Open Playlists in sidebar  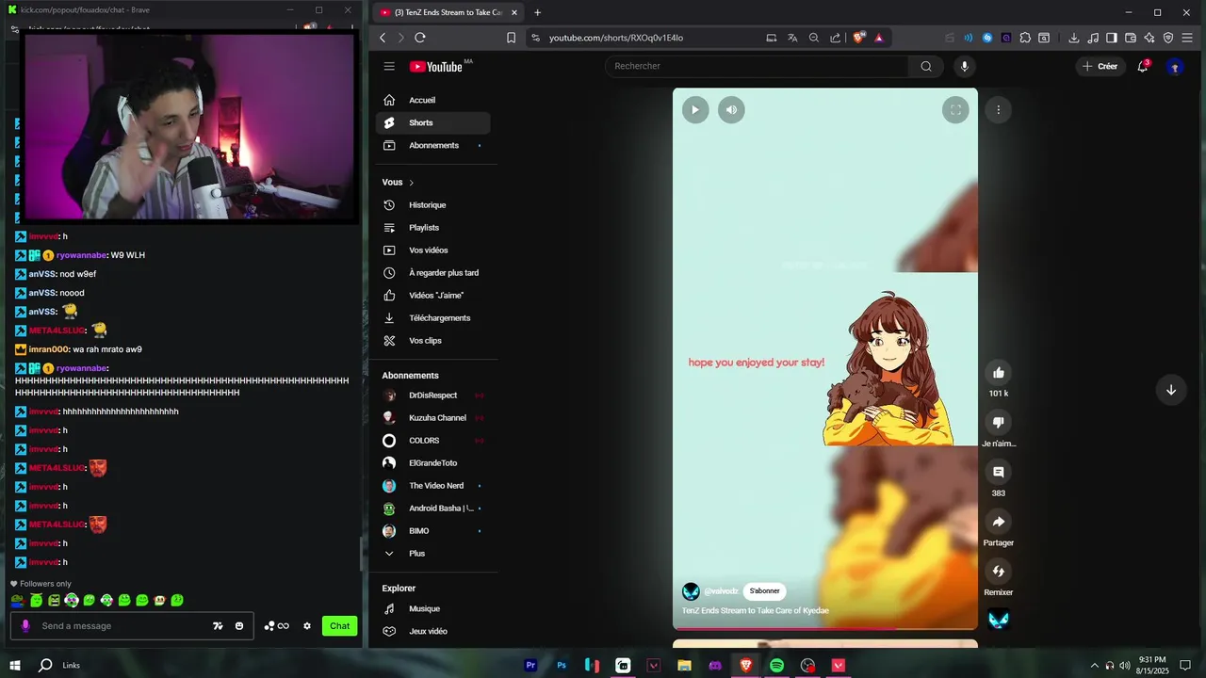point(432,228)
